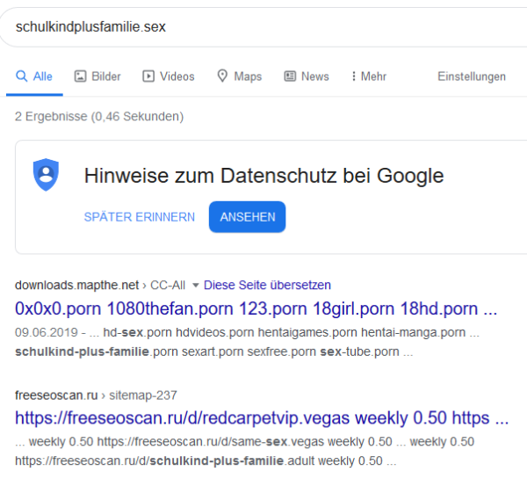Select the Maps tab

tap(239, 76)
